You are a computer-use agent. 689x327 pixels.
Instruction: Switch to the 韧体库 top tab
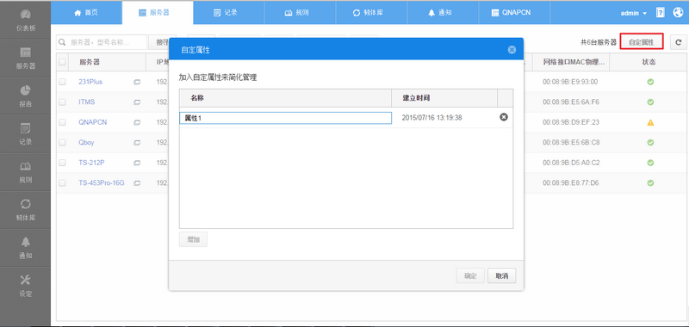[x=371, y=13]
